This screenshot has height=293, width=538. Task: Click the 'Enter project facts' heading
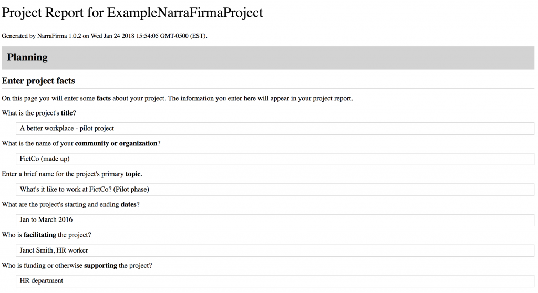coord(38,81)
